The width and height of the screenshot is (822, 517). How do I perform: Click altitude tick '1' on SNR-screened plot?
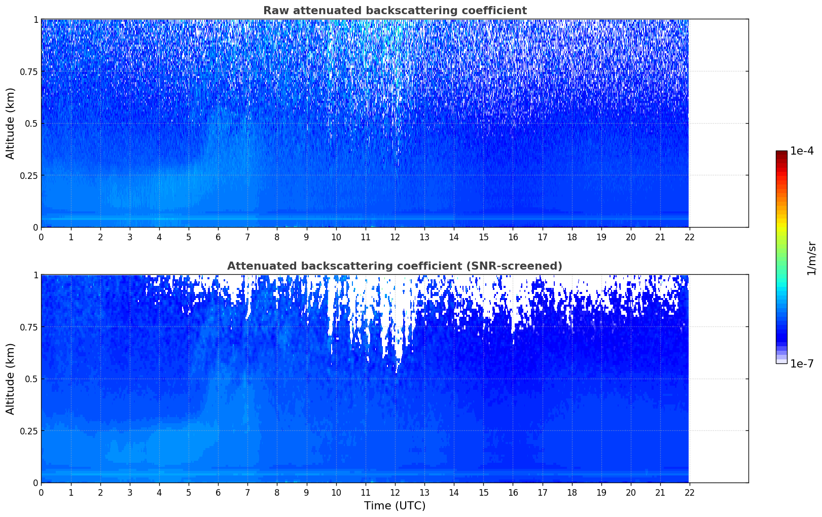pyautogui.click(x=35, y=275)
